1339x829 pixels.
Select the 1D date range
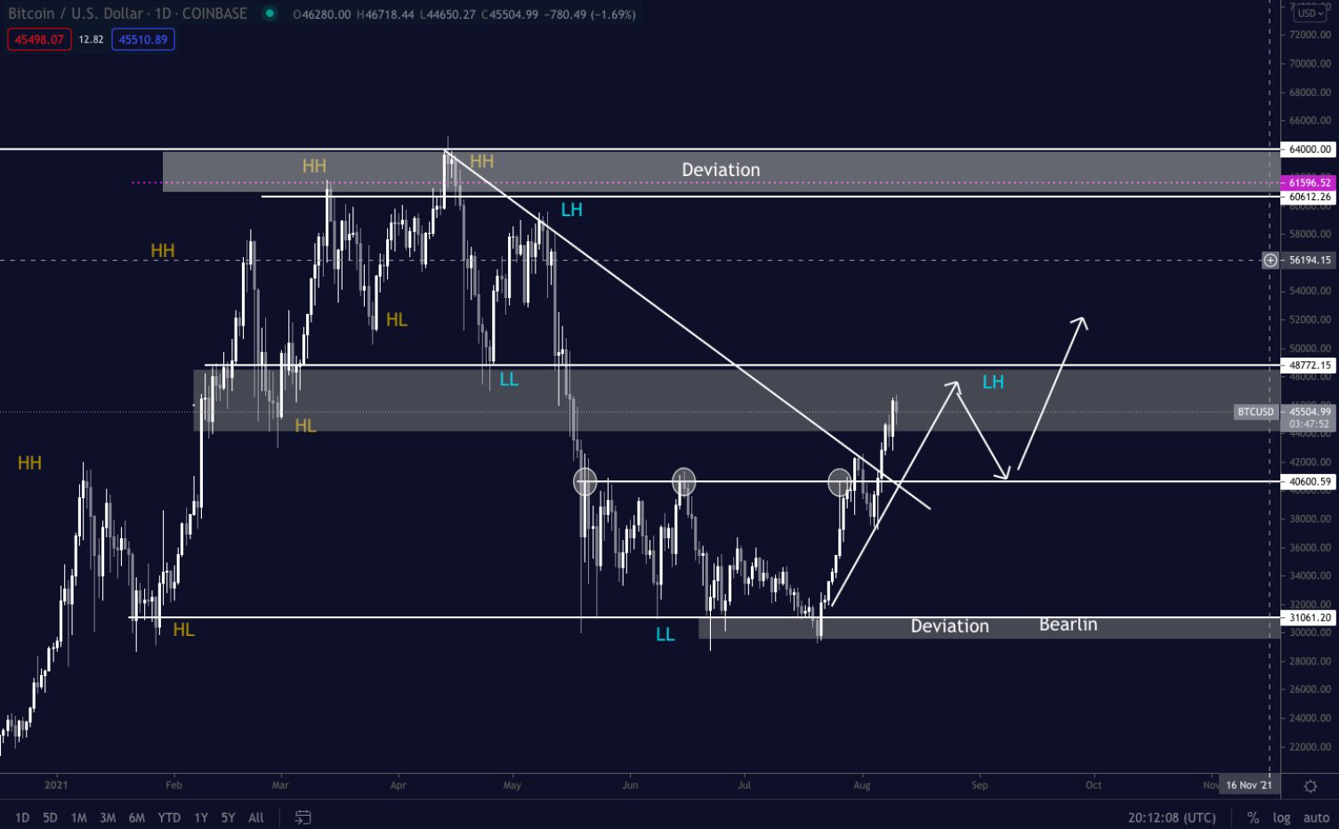21,817
